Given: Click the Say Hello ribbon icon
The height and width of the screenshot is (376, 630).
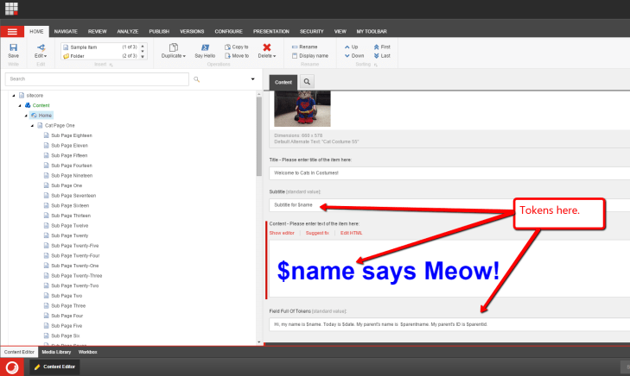Looking at the screenshot, I should [x=205, y=47].
